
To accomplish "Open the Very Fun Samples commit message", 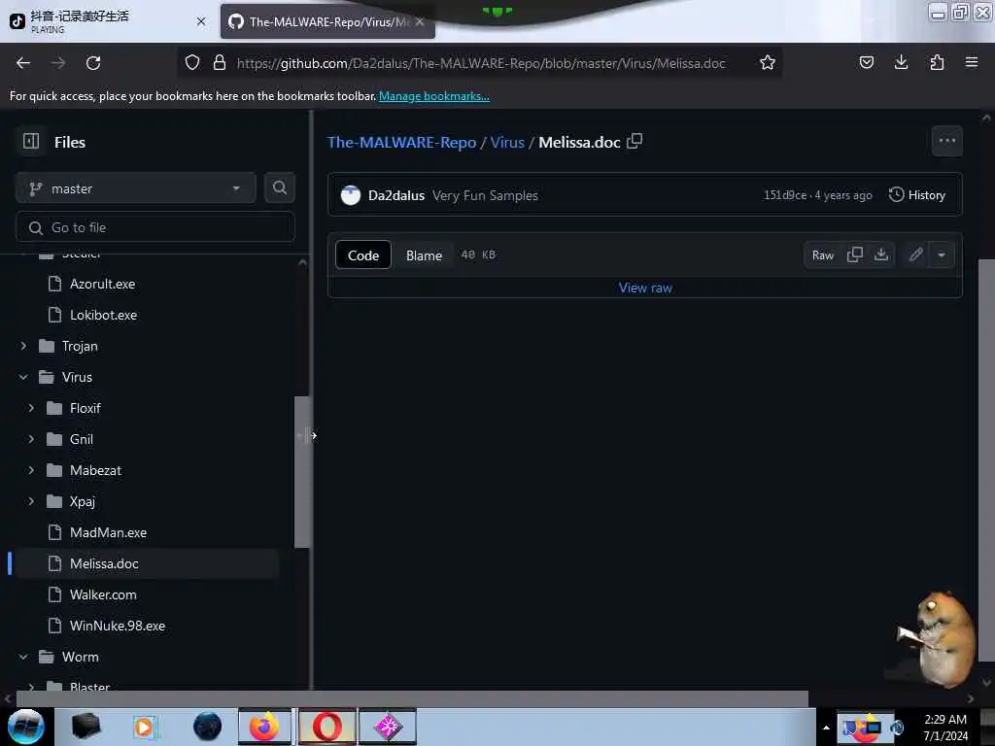I will [x=485, y=195].
